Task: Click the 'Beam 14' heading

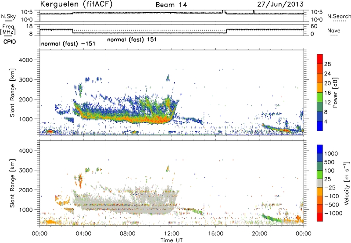Action: [171, 5]
